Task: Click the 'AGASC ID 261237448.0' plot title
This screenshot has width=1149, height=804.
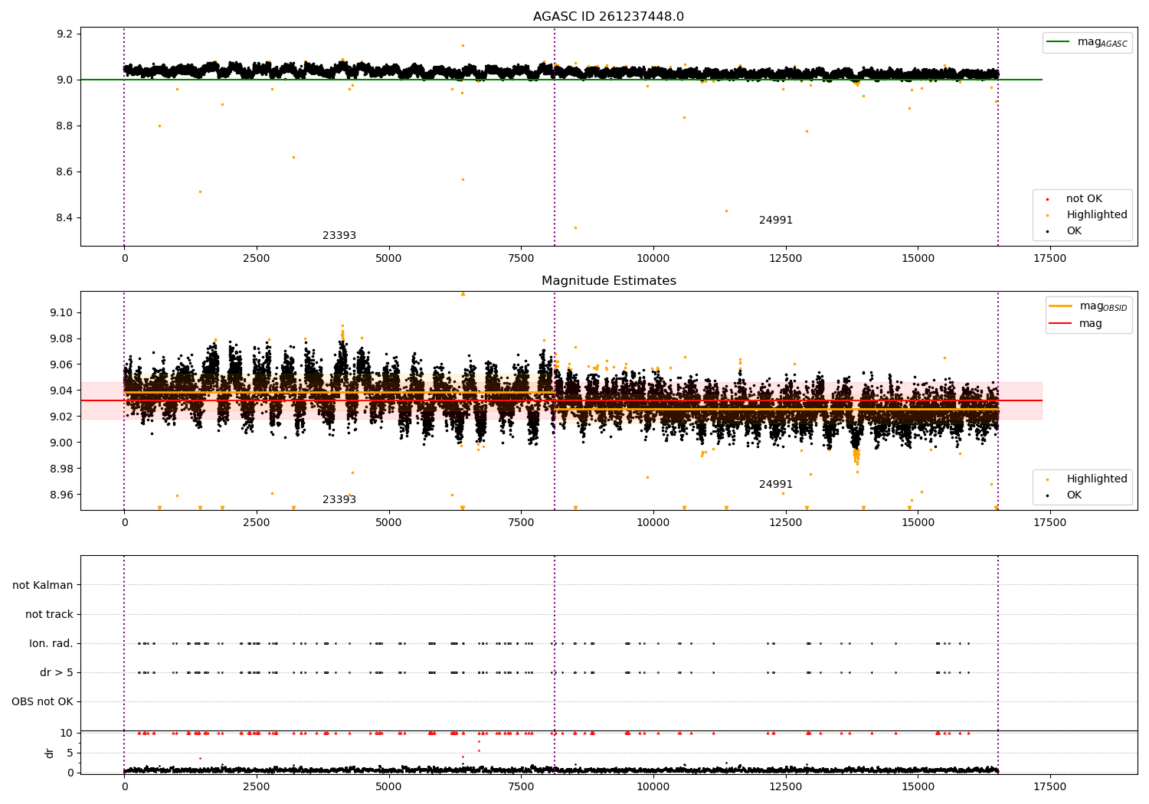Action: click(x=609, y=17)
